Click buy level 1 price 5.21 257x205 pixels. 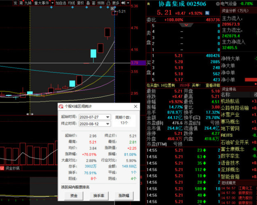178,56
